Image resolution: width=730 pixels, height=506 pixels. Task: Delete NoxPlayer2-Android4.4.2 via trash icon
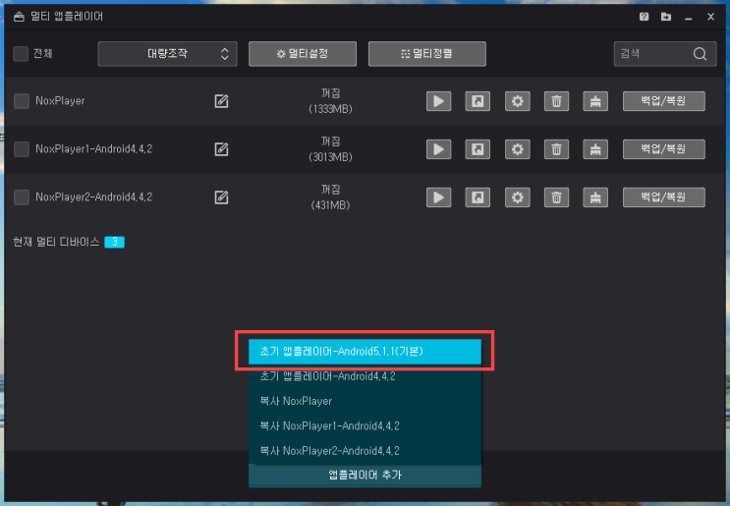pyautogui.click(x=556, y=197)
